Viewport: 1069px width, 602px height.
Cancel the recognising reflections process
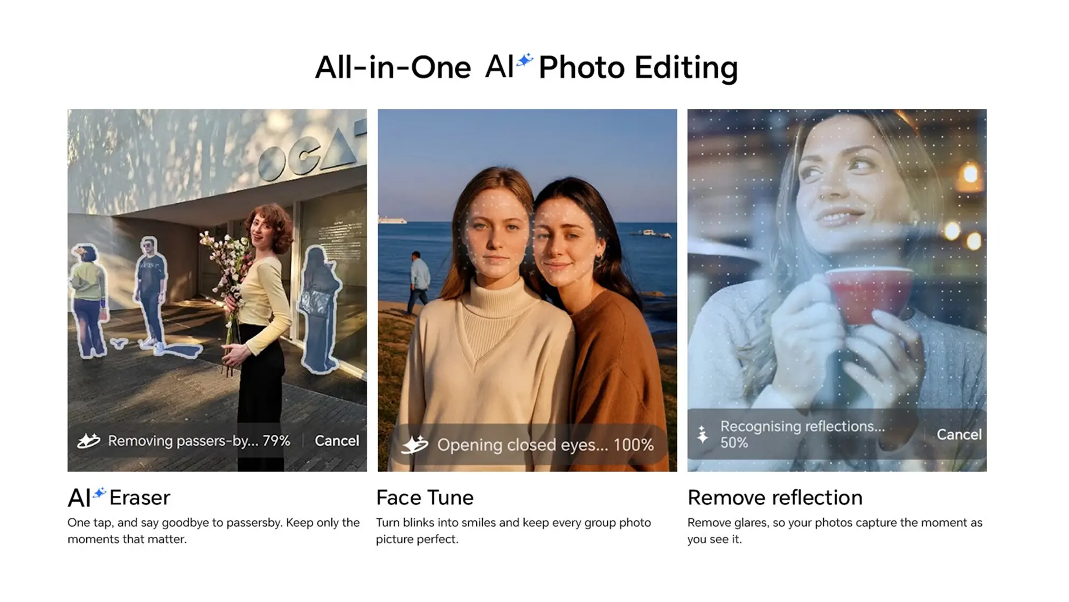pos(958,434)
